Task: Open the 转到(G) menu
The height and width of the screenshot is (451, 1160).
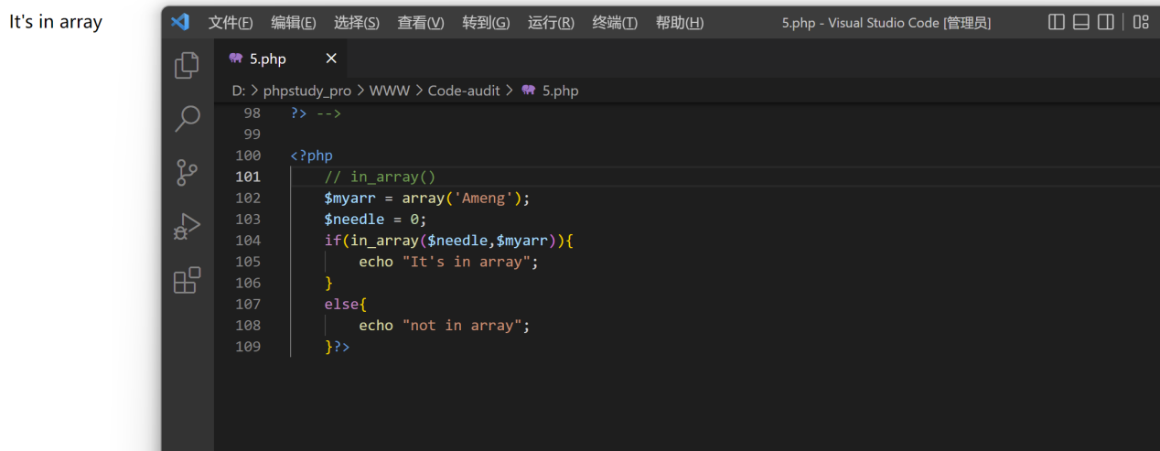Action: (x=486, y=23)
